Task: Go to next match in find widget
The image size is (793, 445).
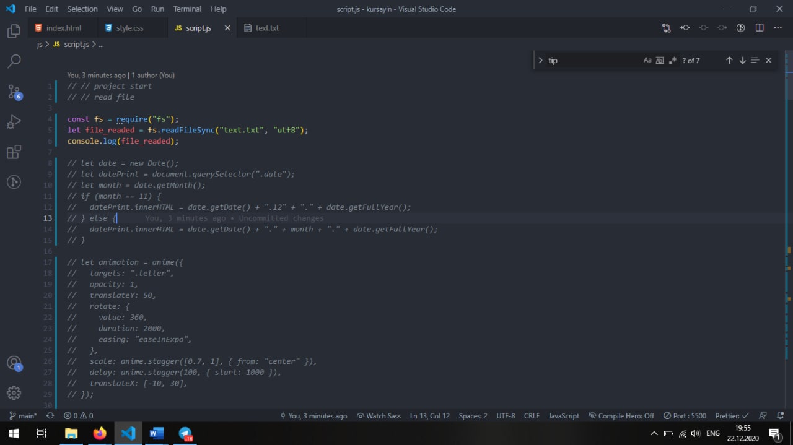Action: 742,60
